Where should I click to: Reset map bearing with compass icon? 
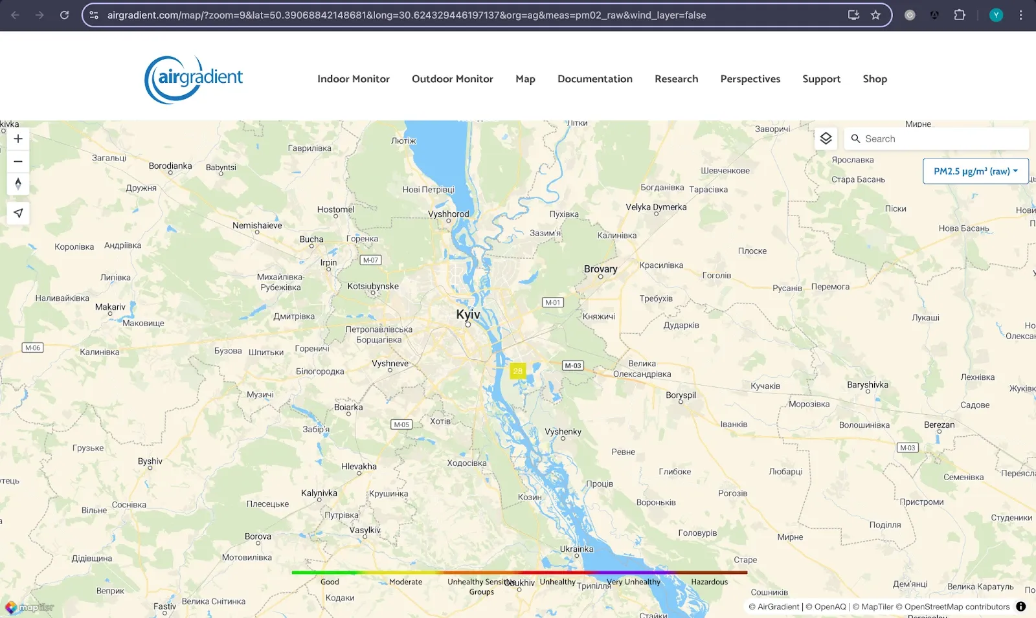[18, 184]
